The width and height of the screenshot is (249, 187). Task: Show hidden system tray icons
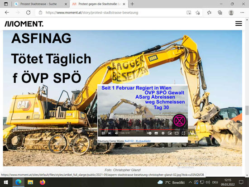pos(190,182)
